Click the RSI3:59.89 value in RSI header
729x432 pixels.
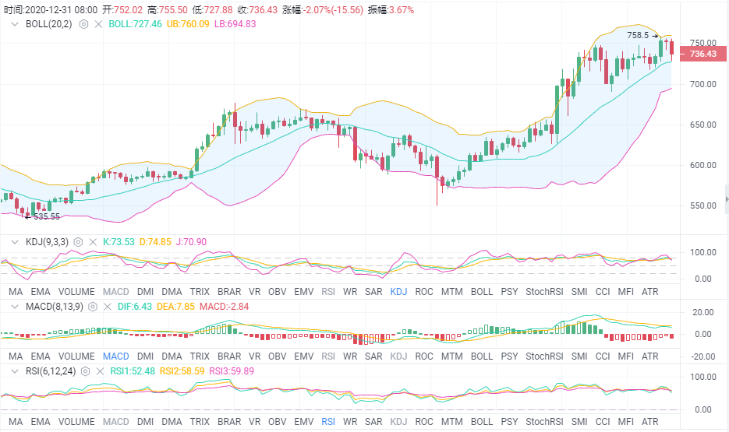tap(232, 371)
